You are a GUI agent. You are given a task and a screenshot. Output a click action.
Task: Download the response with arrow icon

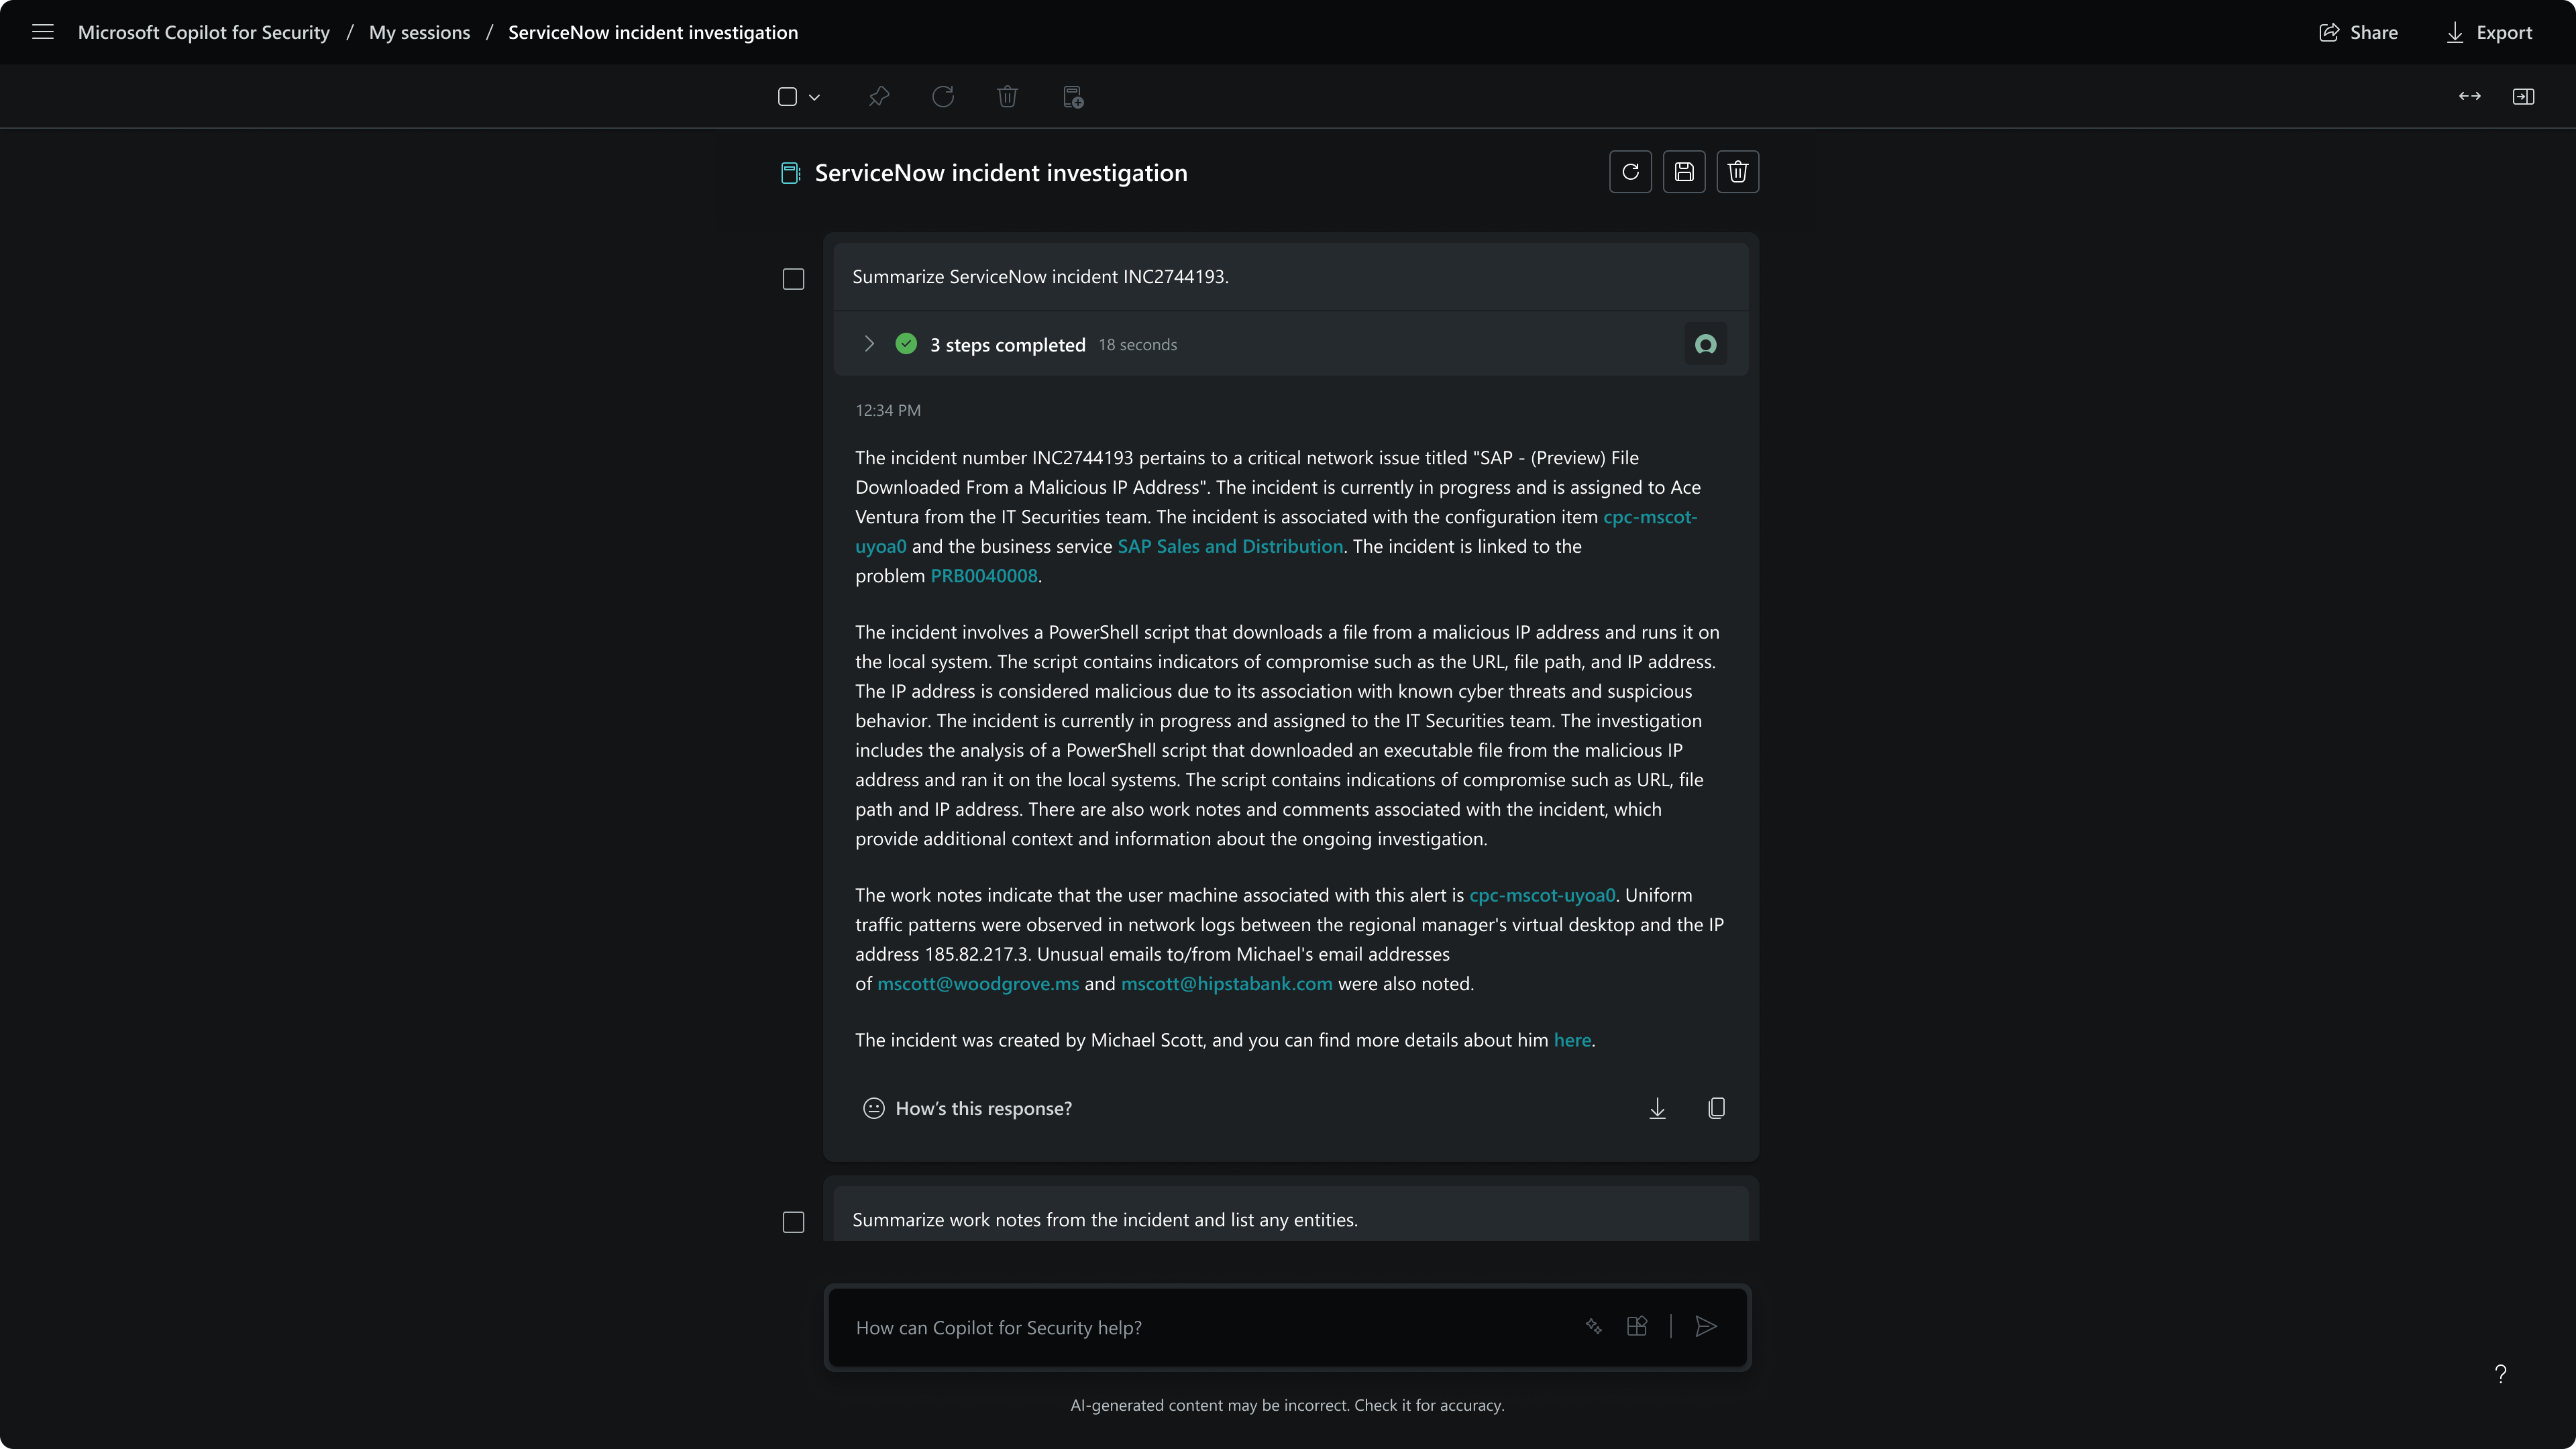(1657, 1108)
